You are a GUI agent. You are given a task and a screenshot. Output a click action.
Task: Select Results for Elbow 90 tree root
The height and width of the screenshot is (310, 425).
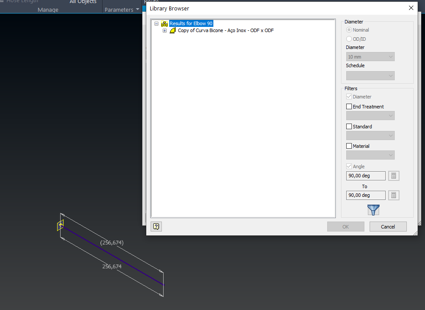tap(191, 23)
